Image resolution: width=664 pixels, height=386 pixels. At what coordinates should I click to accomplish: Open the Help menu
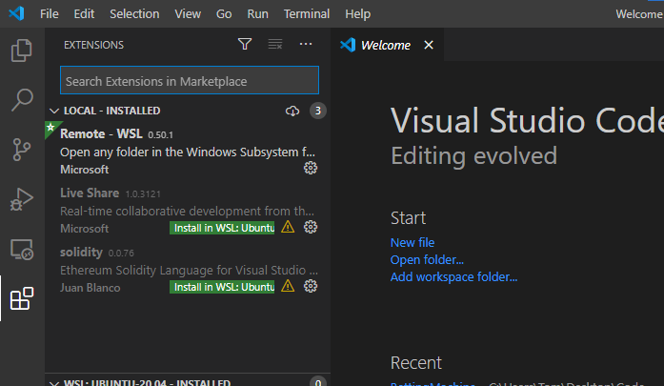[357, 14]
